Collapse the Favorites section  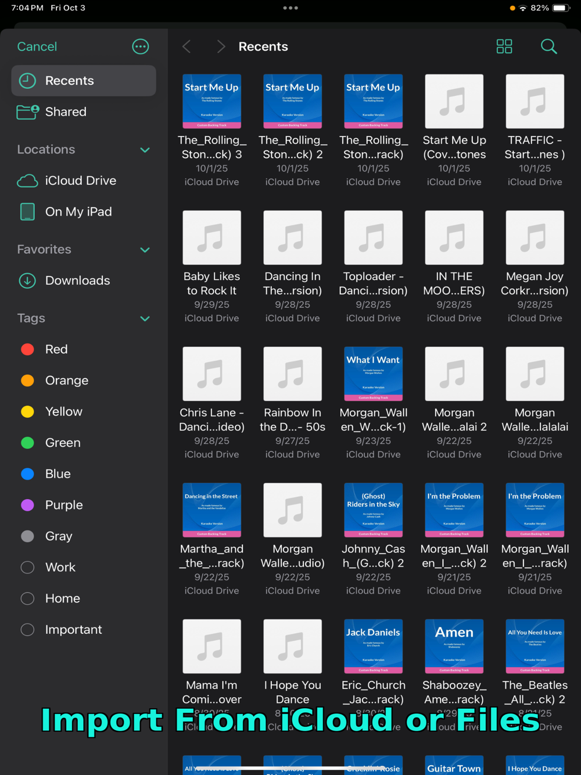145,250
